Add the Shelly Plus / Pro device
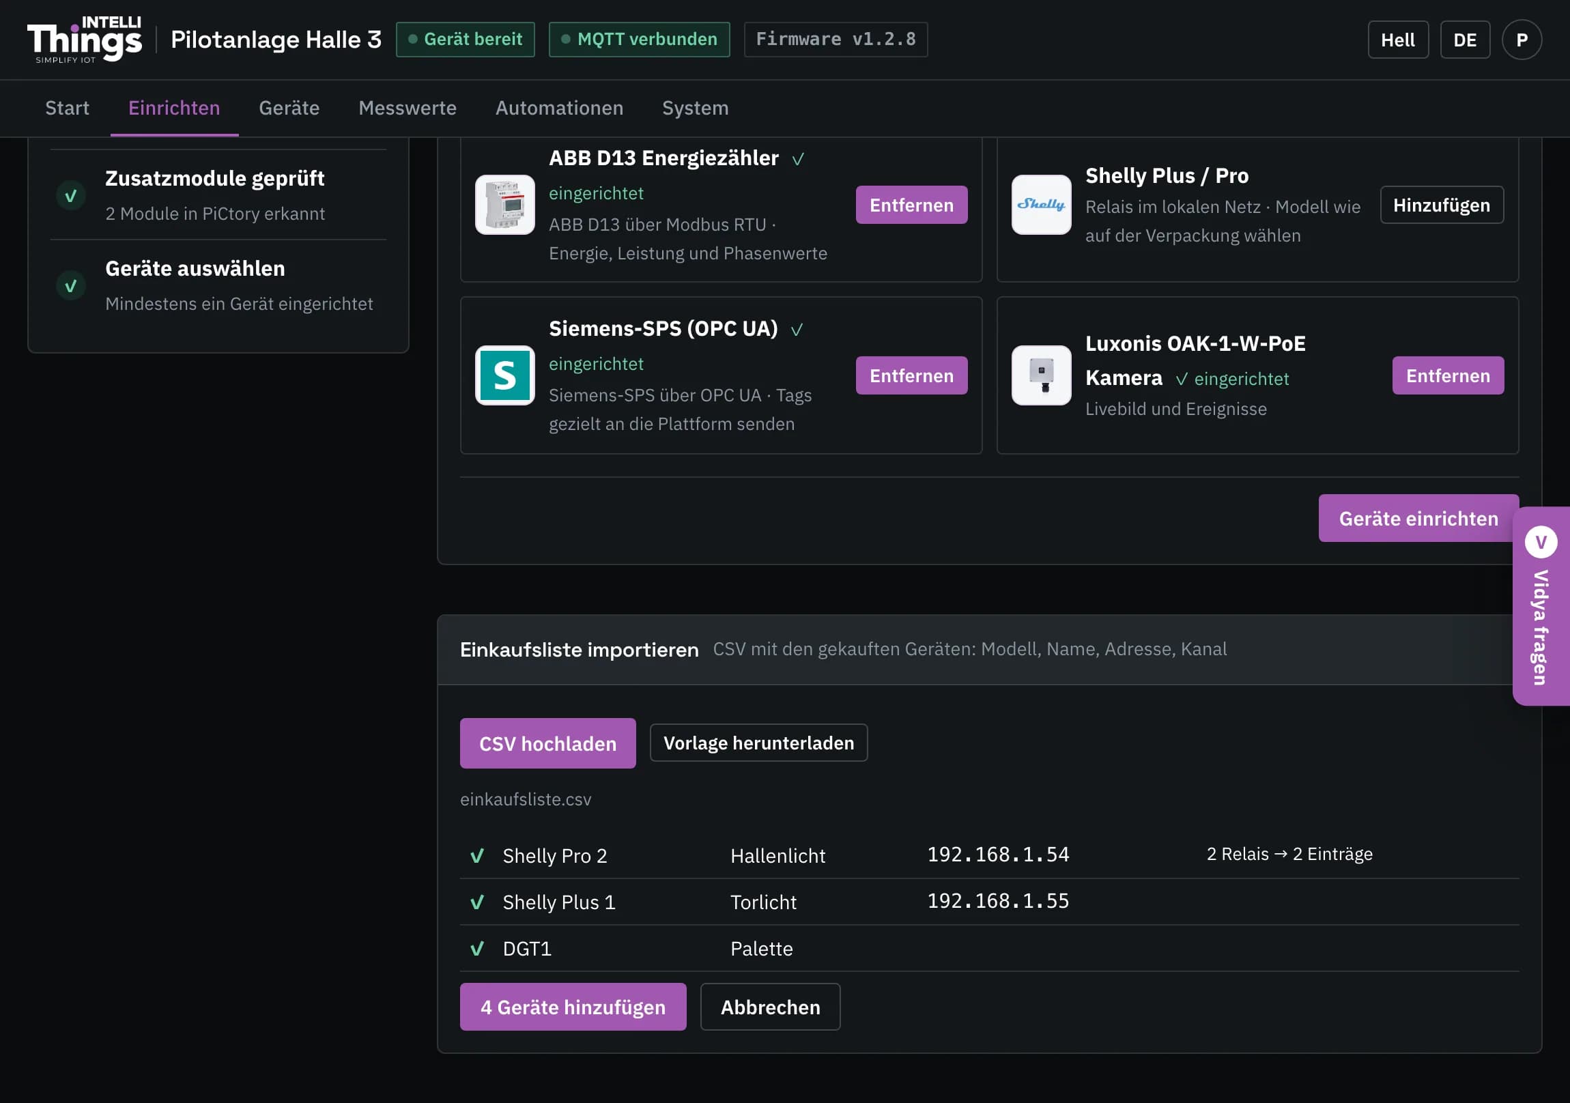 coord(1442,205)
